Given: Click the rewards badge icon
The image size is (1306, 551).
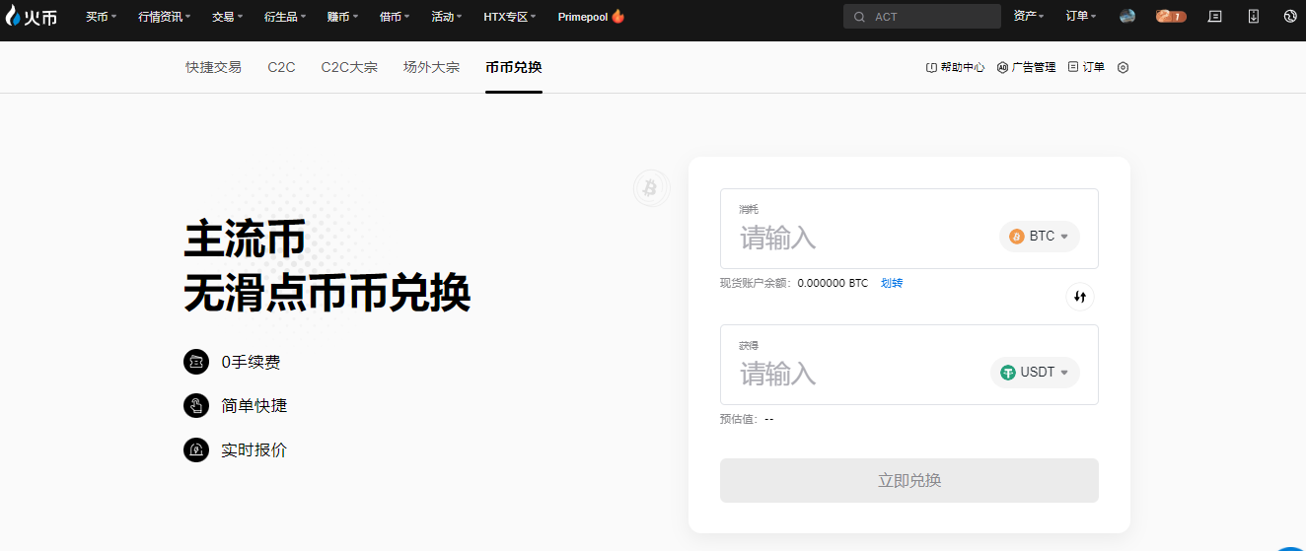Looking at the screenshot, I should coord(1171,17).
